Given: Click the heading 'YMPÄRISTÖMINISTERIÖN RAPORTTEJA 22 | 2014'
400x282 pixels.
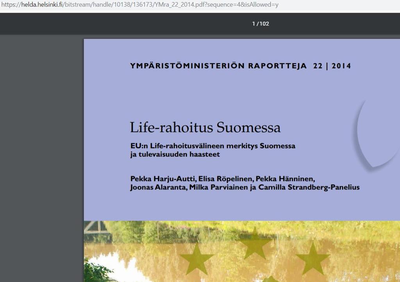Looking at the screenshot, I should (241, 66).
